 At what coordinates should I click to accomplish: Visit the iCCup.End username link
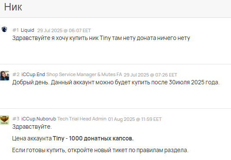[x=33, y=74]
